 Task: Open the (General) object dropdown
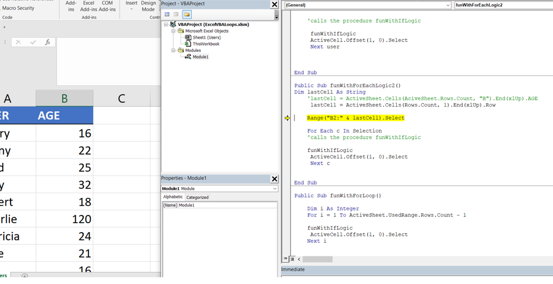click(x=448, y=6)
